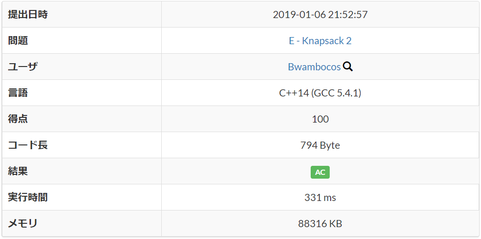Click the コード長 row header

tap(28, 145)
